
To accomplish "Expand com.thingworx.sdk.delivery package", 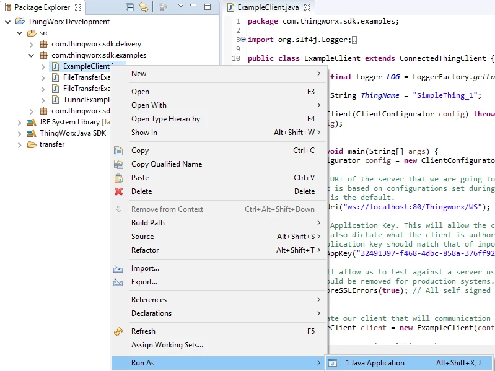I will 31,45.
